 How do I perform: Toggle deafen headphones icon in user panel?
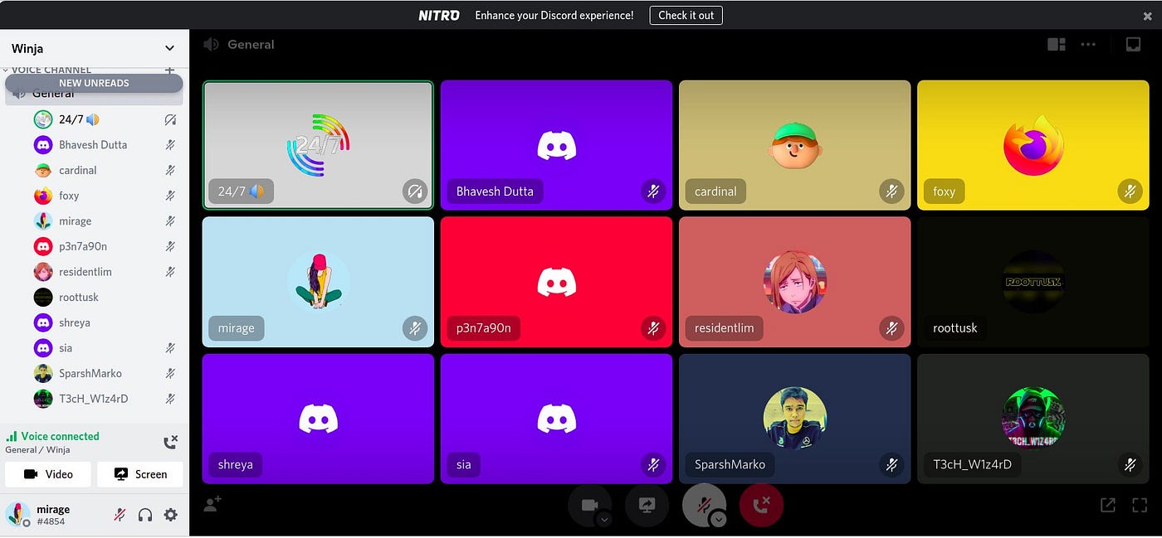[x=145, y=515]
